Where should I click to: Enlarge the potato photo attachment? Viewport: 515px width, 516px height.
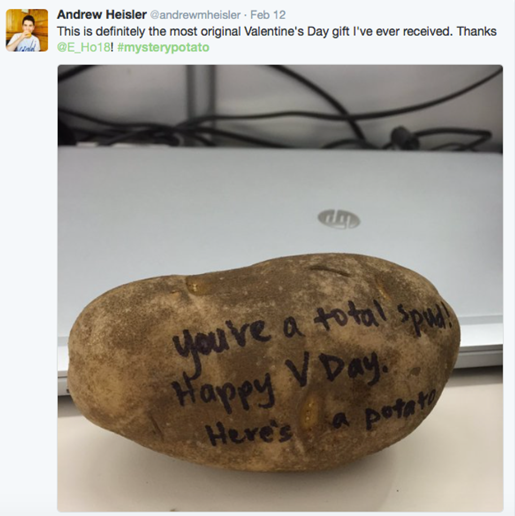click(x=280, y=288)
